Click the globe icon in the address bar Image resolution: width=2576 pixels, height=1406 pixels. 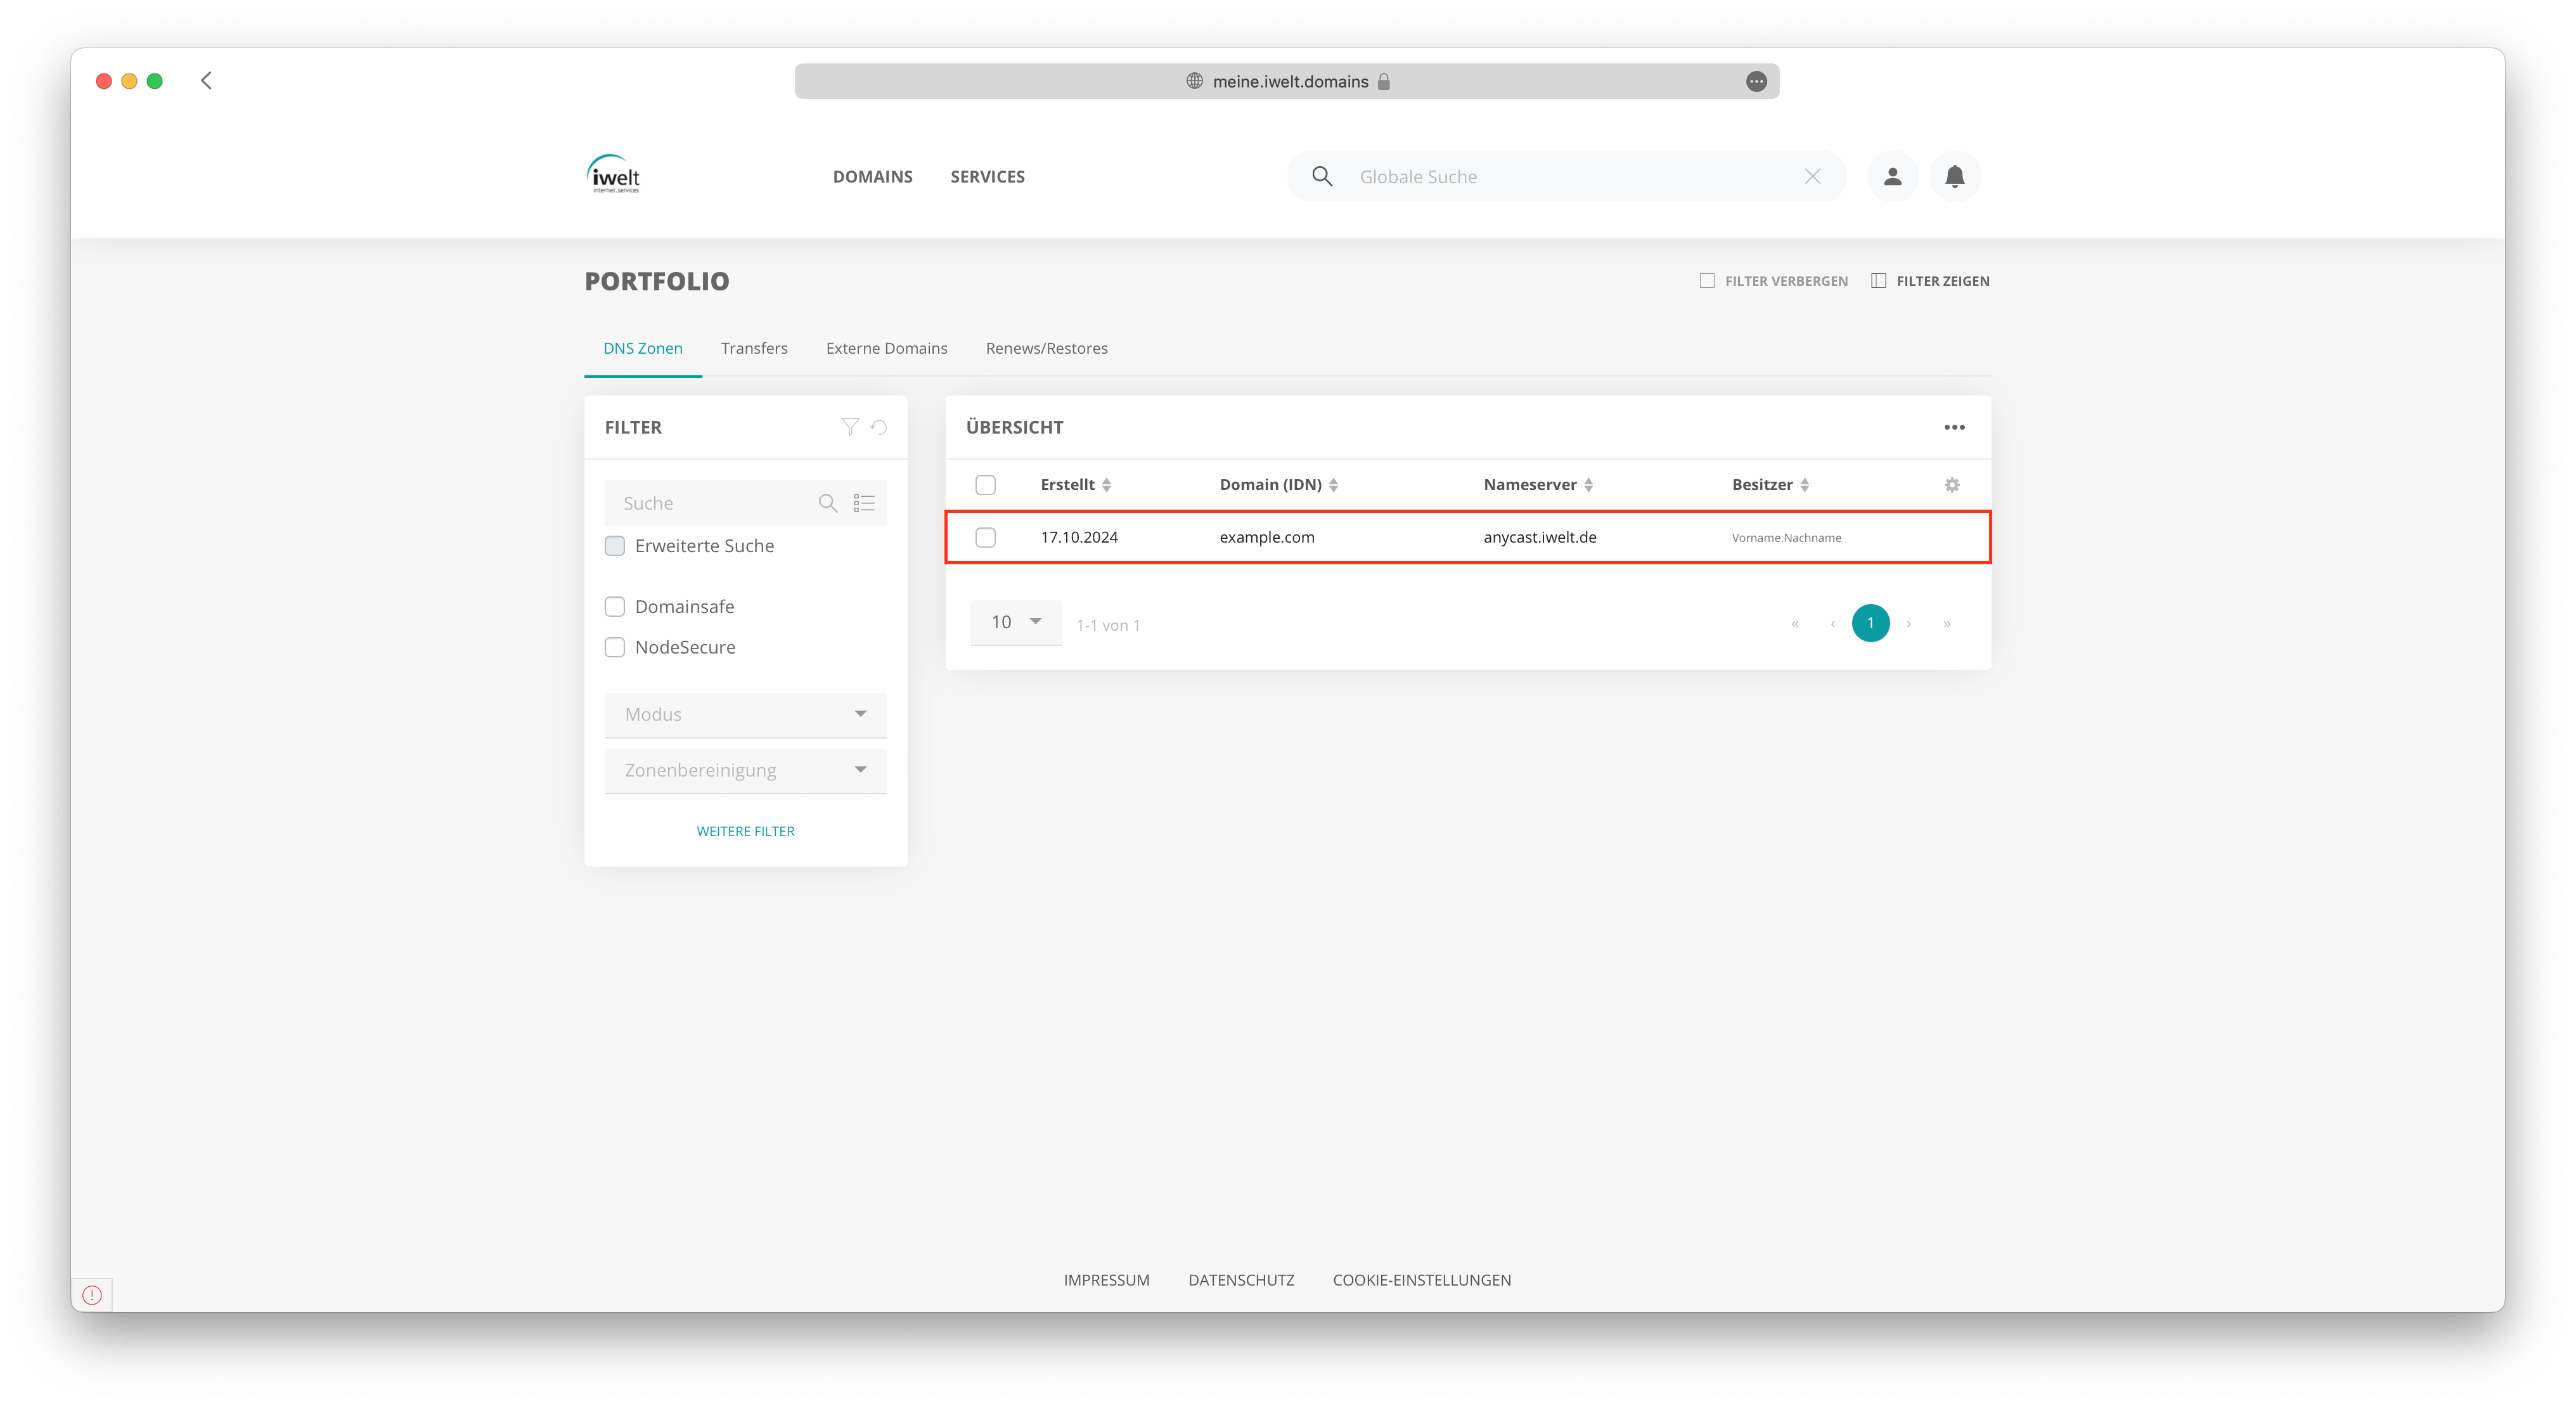click(x=1194, y=81)
